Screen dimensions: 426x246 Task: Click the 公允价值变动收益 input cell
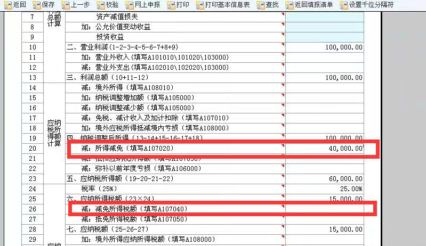tap(325, 27)
